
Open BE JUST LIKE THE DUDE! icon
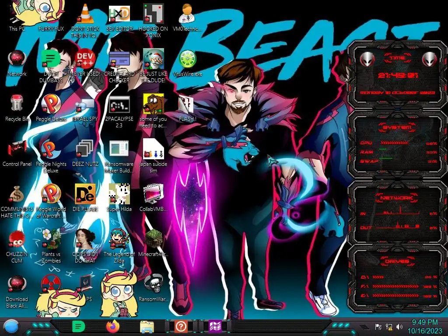coord(153,66)
